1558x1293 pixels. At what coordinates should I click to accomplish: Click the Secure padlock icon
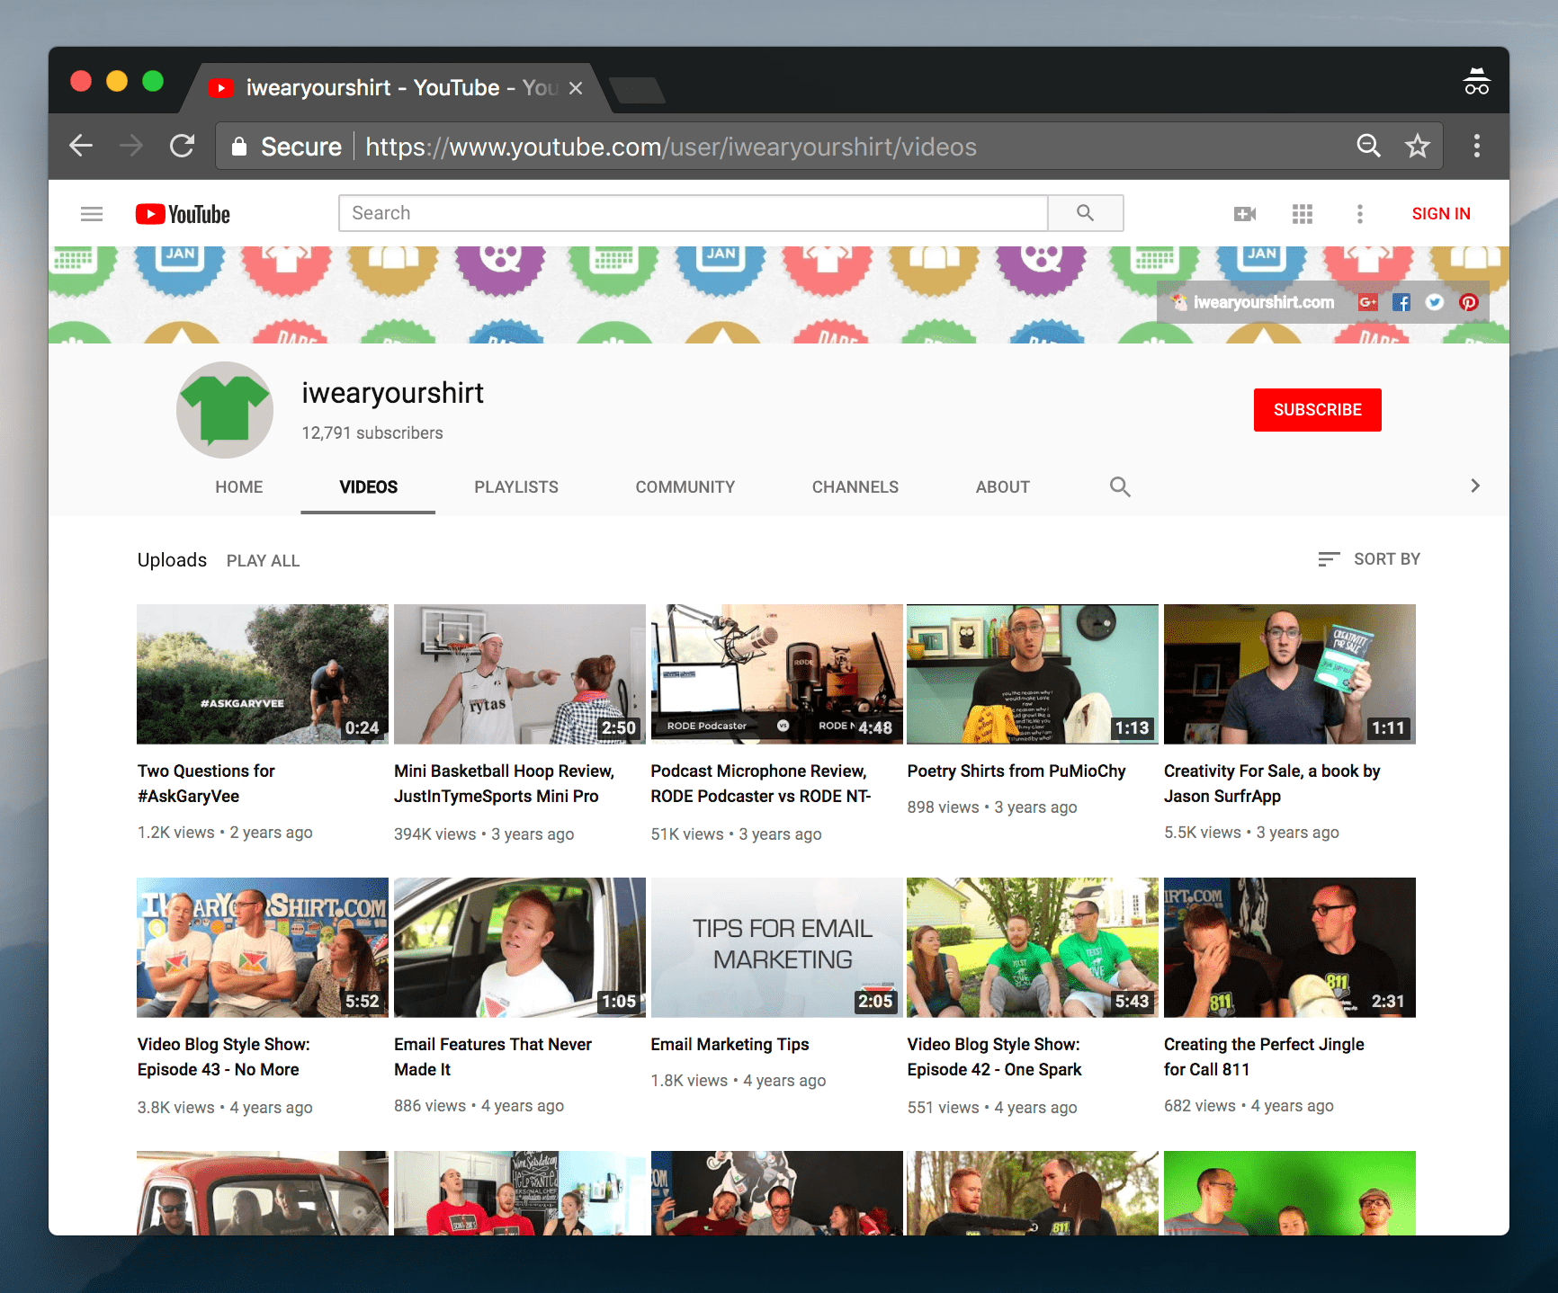[x=239, y=147]
